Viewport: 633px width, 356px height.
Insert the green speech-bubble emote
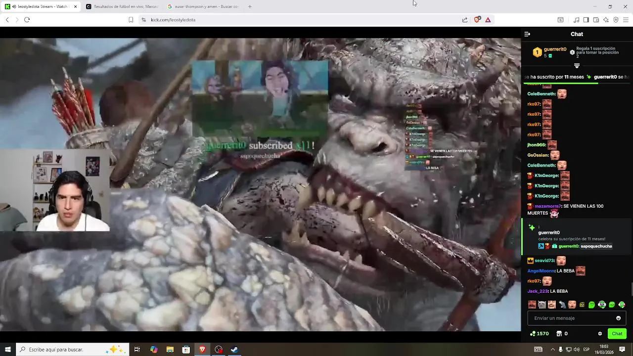click(612, 305)
